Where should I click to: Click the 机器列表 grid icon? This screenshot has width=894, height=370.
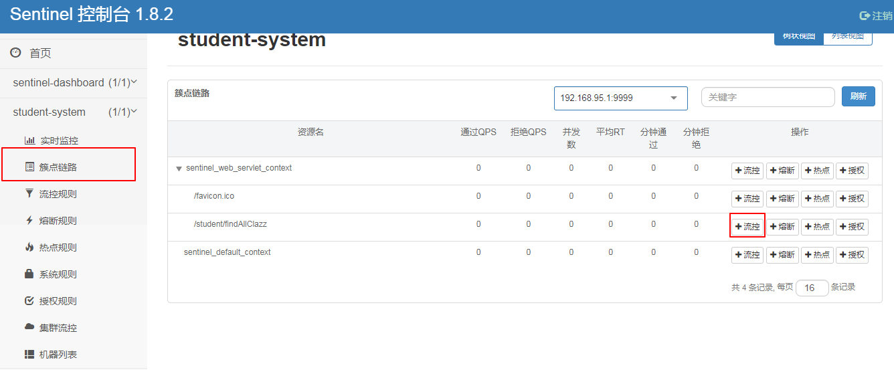coord(29,354)
